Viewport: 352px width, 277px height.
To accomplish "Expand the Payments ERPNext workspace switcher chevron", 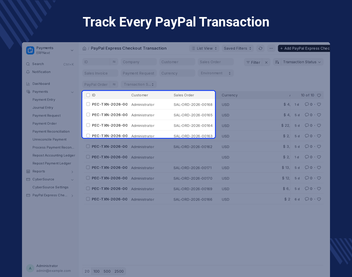I will (72, 50).
